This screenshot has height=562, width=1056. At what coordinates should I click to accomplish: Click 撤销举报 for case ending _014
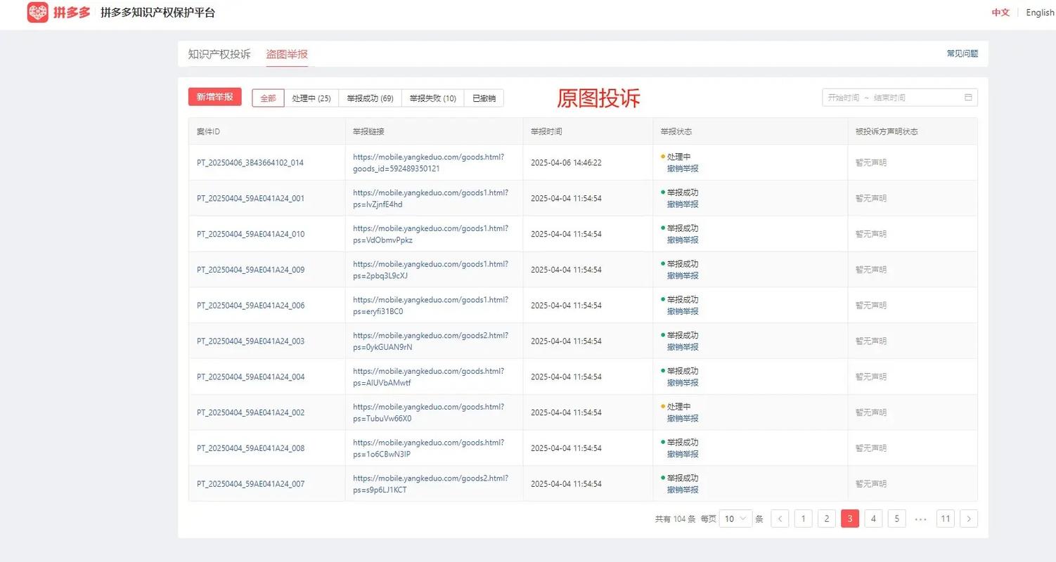[x=683, y=169]
